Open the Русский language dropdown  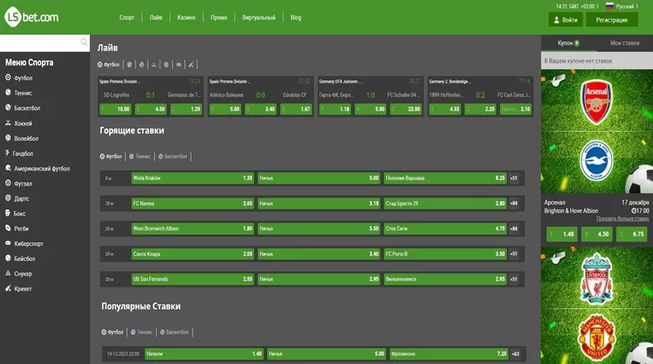[x=627, y=6]
